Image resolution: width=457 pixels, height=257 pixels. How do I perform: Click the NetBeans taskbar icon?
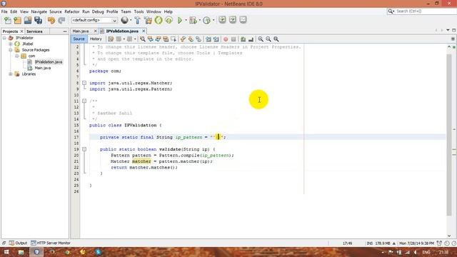click(36, 252)
